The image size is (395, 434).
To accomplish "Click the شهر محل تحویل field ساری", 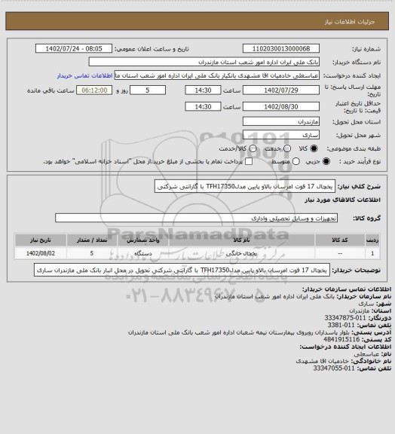I will [281, 135].
